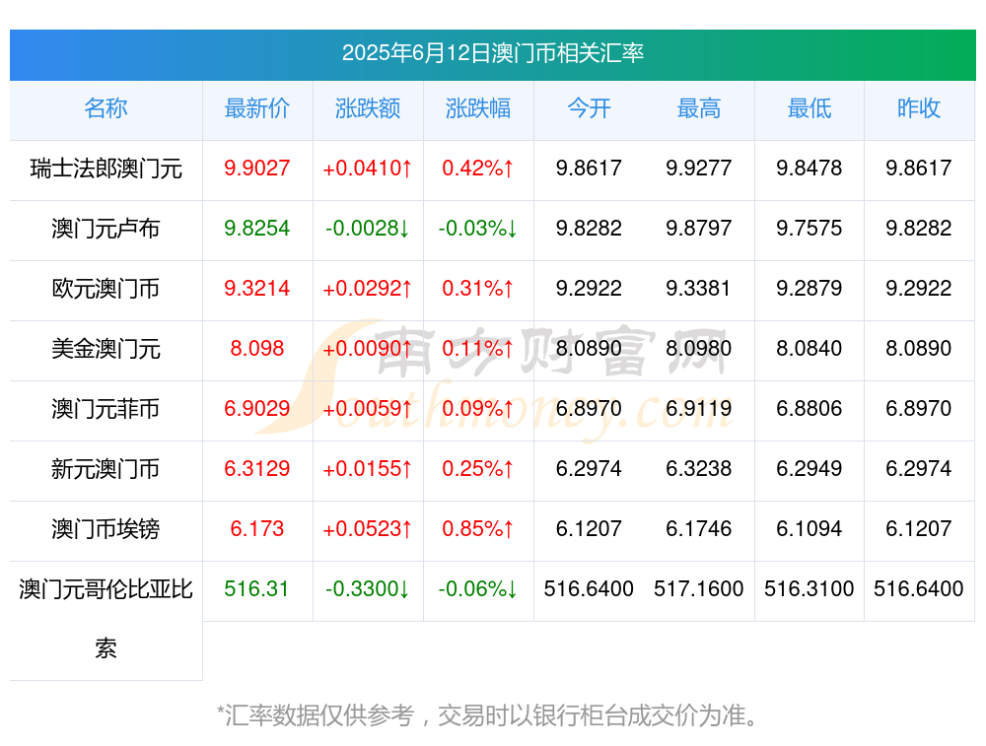
Task: Click lowest value 6.2949
Action: [x=810, y=469]
